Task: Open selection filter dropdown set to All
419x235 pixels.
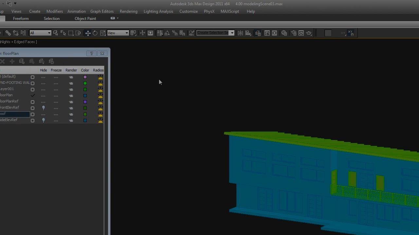Action: [x=40, y=33]
